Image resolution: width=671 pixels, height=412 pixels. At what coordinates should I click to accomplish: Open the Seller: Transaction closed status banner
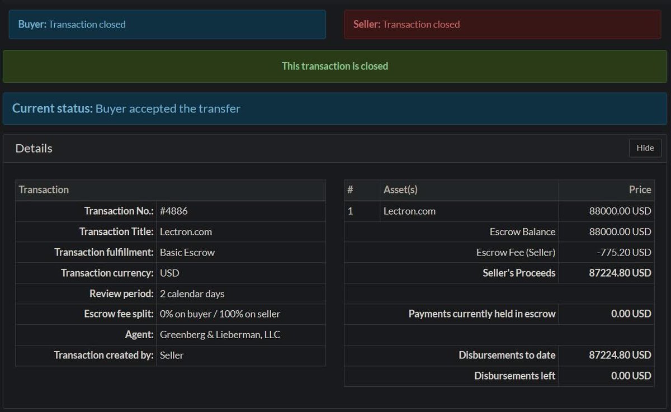click(502, 25)
